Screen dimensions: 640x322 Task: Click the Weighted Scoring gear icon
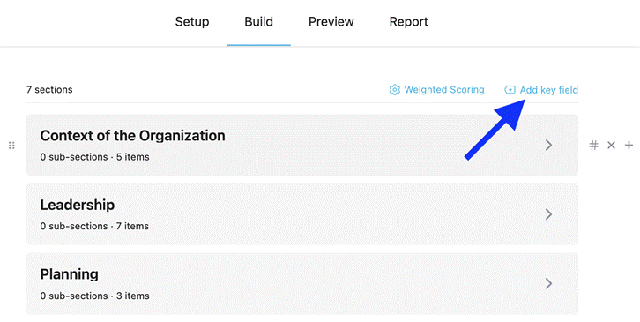pyautogui.click(x=394, y=89)
